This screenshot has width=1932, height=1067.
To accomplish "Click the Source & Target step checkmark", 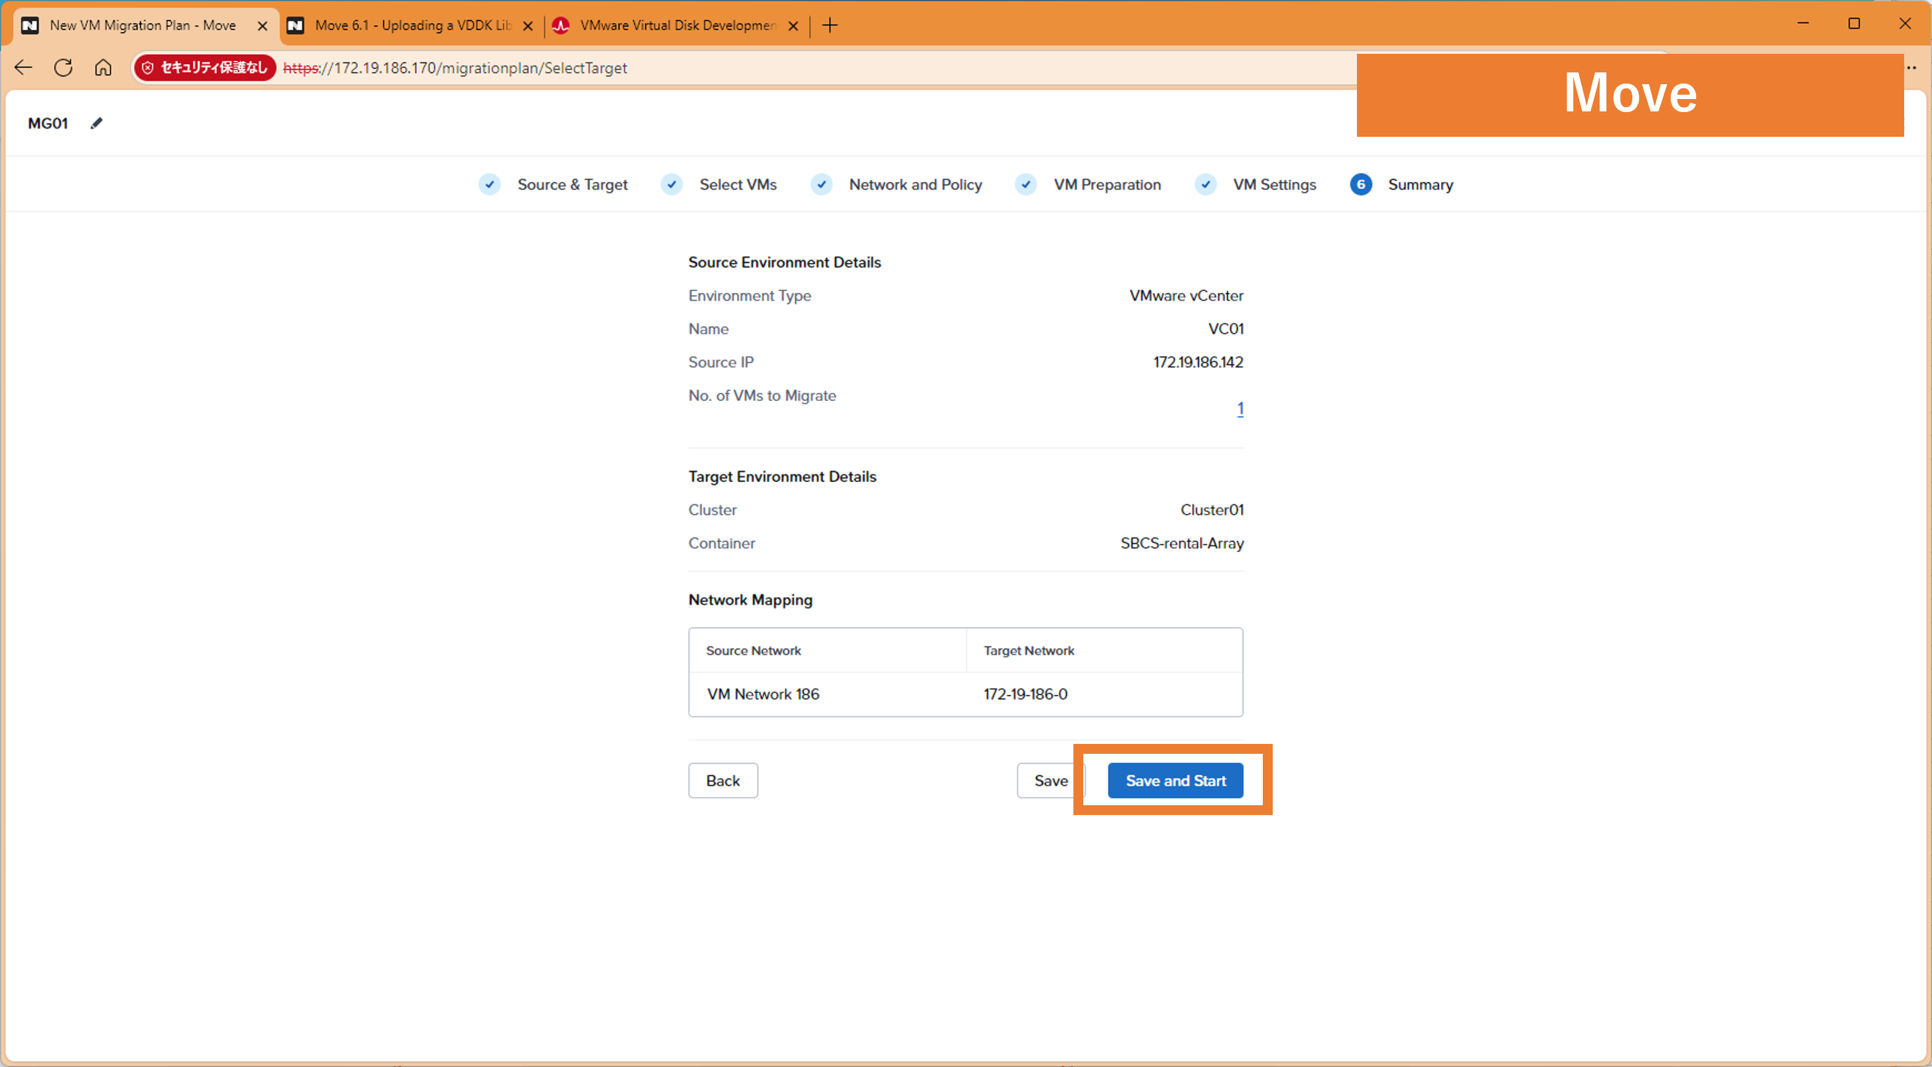I will coord(490,184).
